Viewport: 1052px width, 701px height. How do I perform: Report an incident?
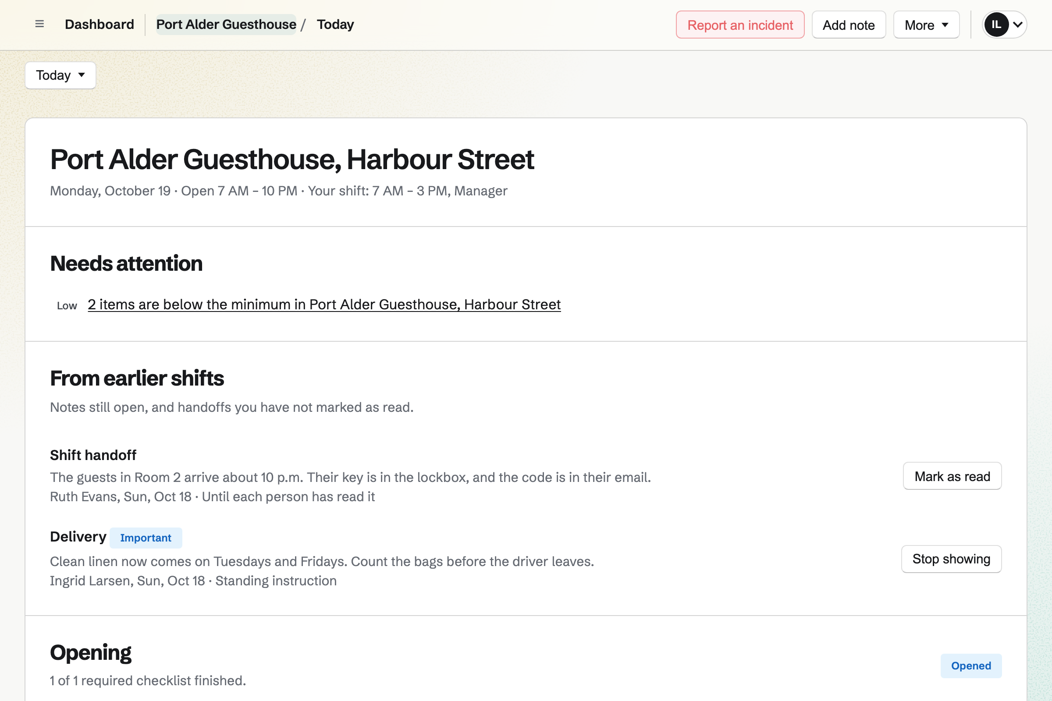[x=740, y=25]
